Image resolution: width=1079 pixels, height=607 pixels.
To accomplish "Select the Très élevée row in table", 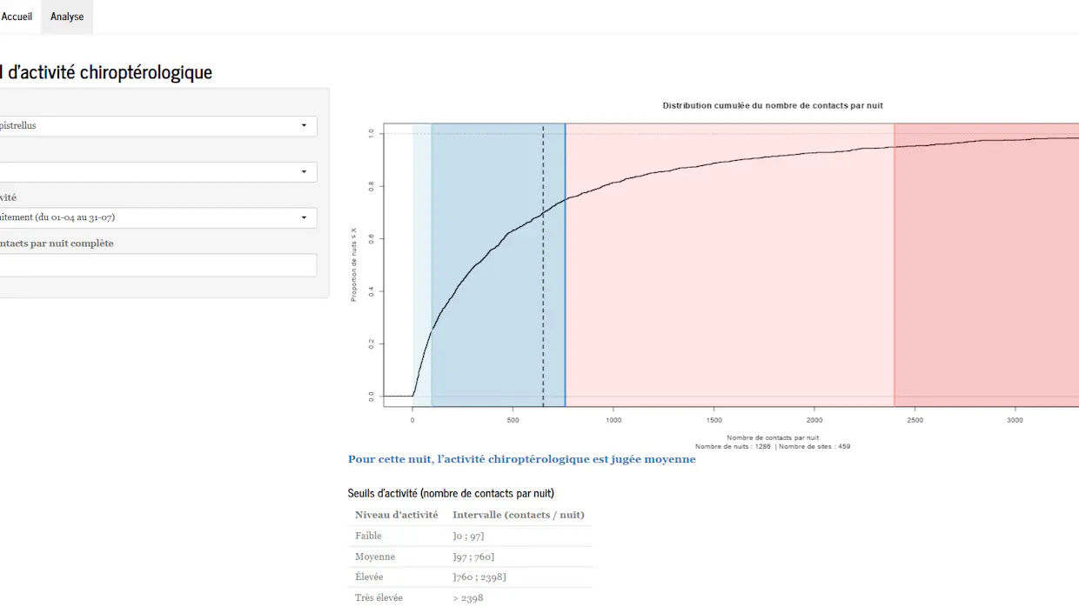I will click(470, 597).
